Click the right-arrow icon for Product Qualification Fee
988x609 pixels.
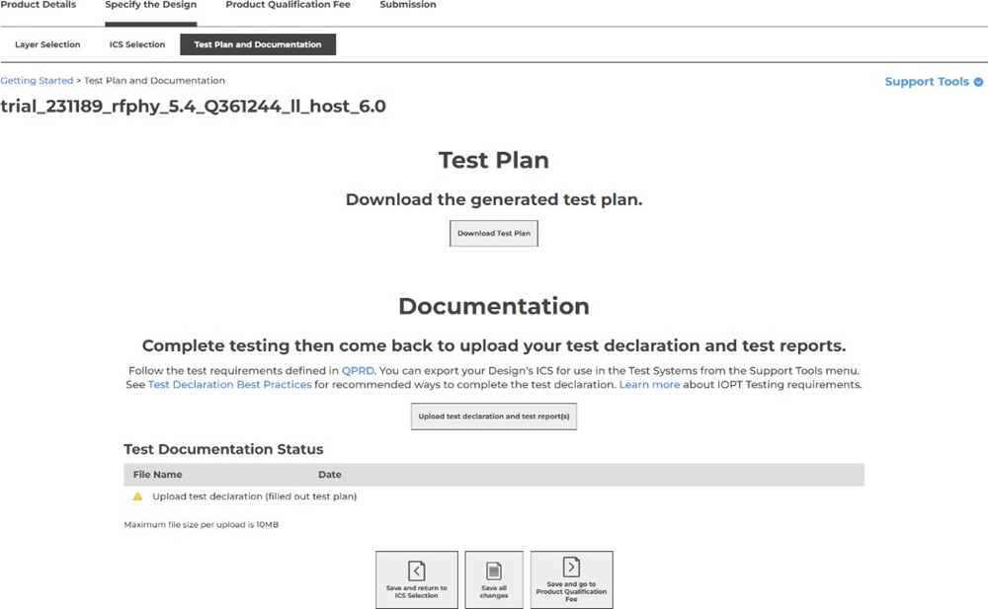(571, 567)
